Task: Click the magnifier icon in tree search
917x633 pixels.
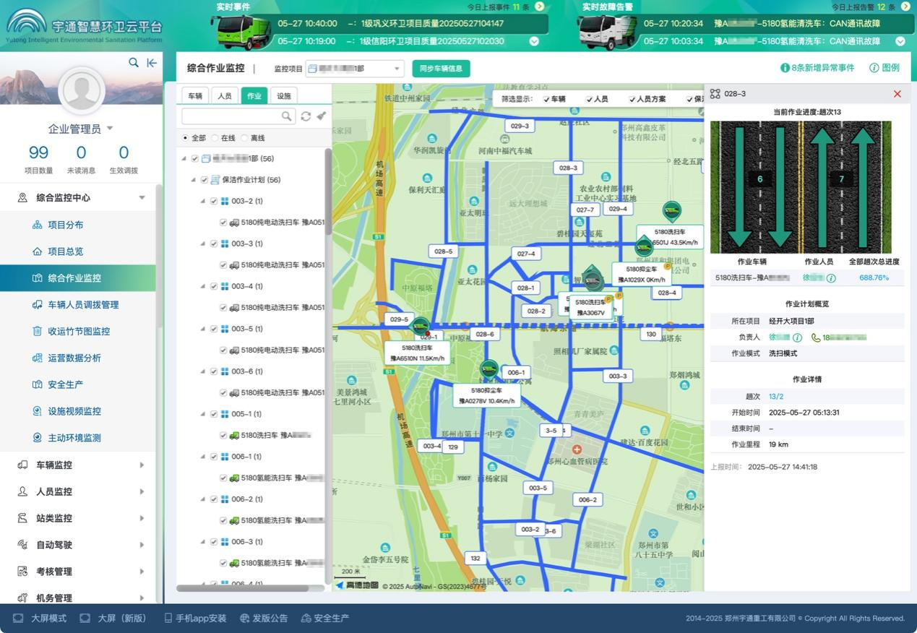Action: (287, 116)
